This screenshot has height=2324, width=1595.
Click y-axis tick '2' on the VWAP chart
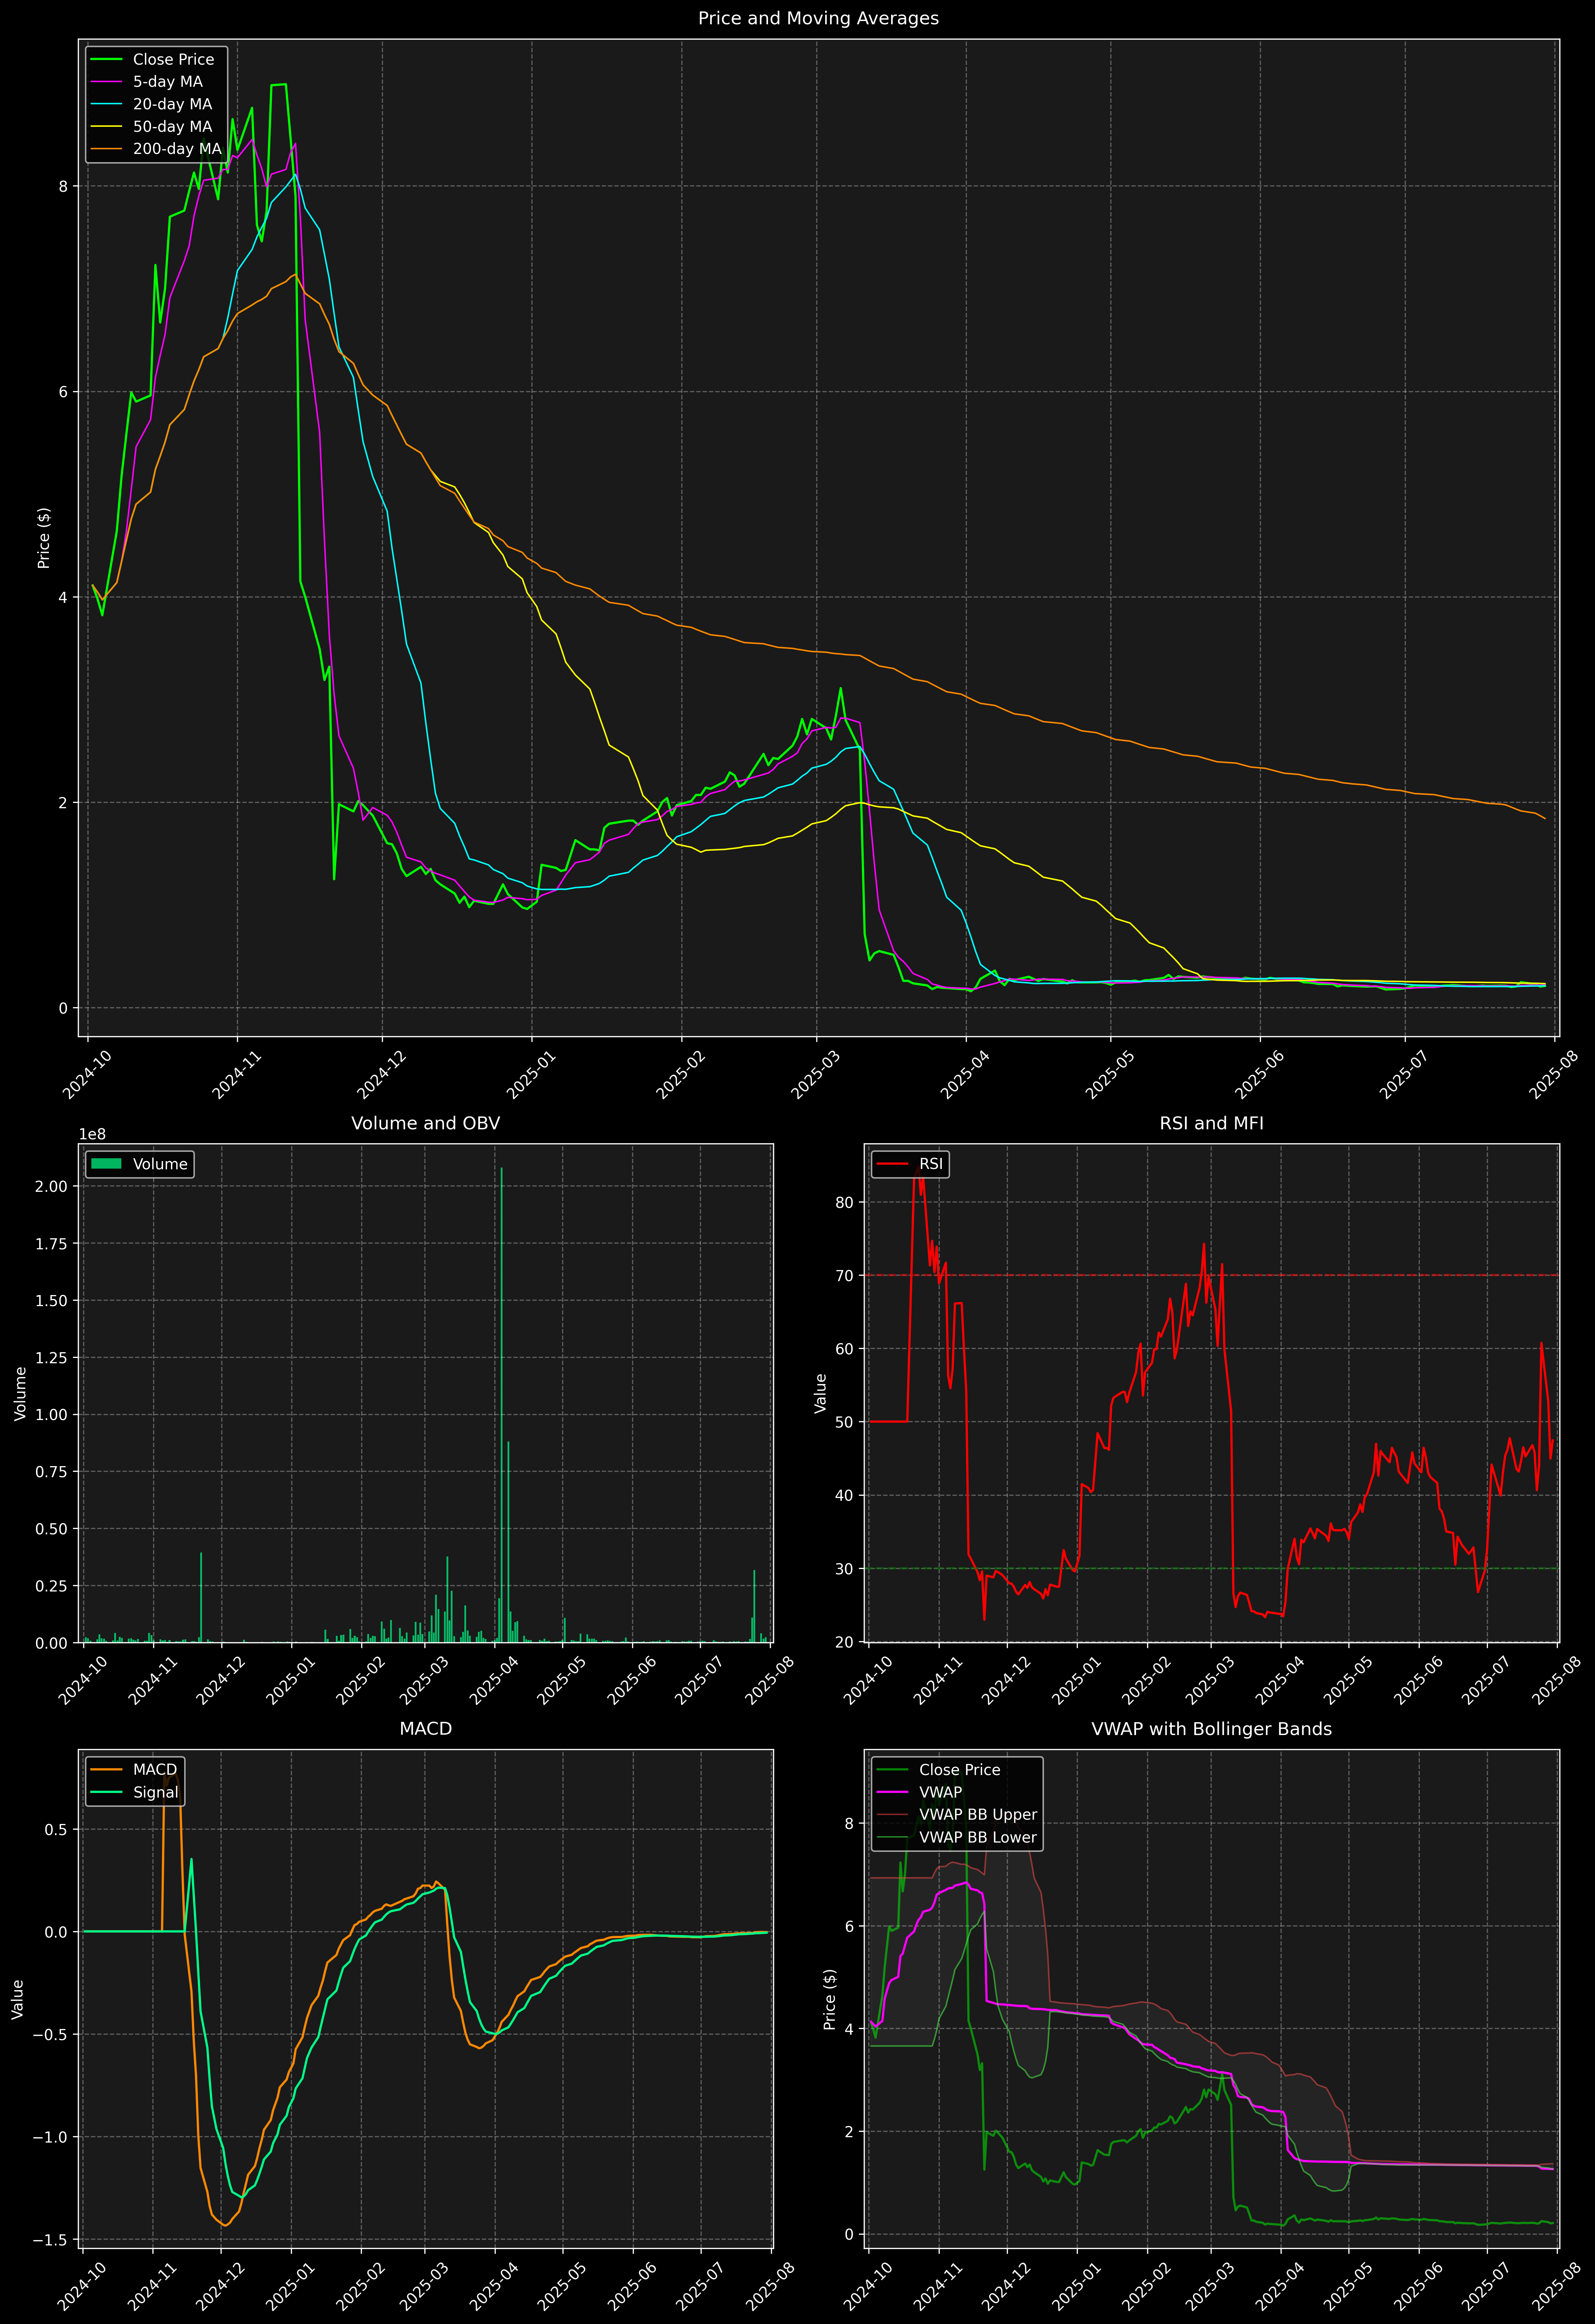coord(849,2132)
